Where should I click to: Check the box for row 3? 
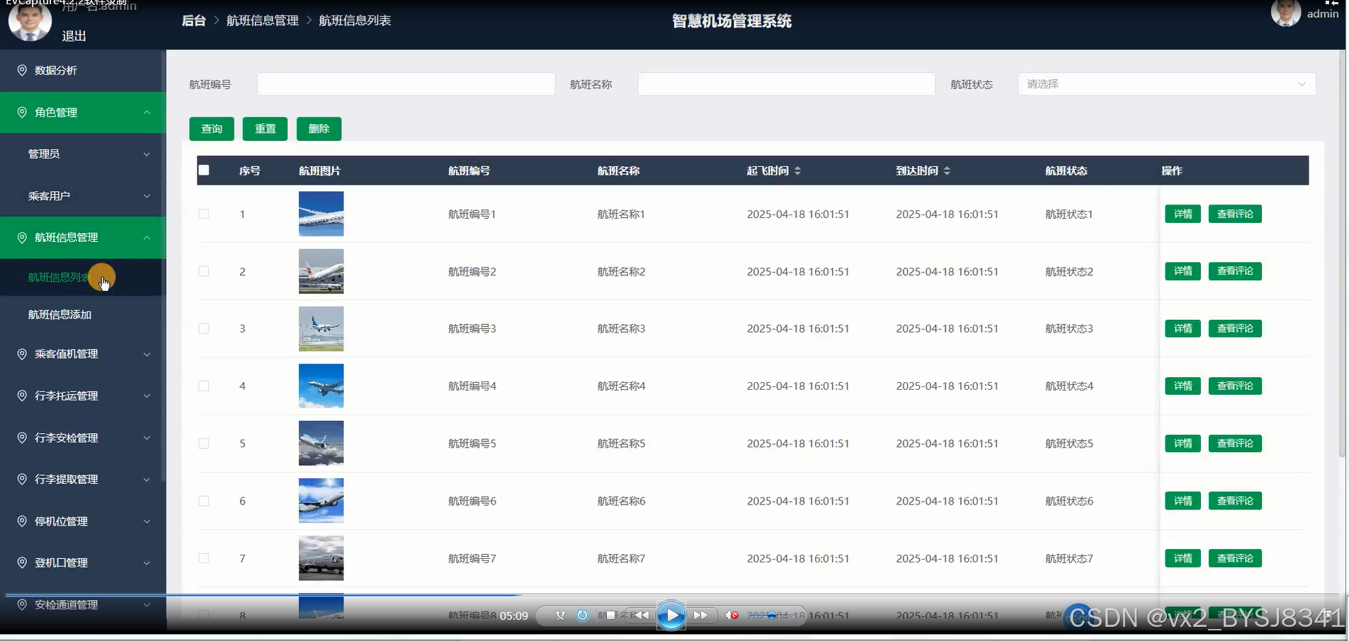204,328
